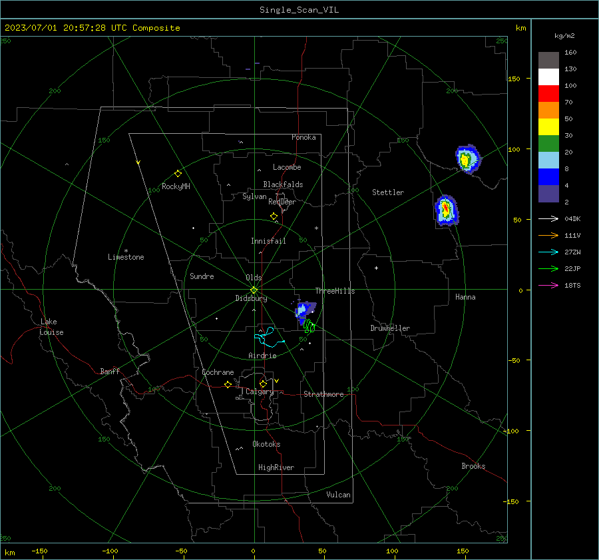This screenshot has width=599, height=560.
Task: Click the yellow 30-50 legend swatch
Action: coord(548,127)
